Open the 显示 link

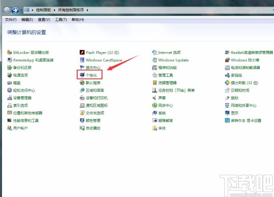pos(234,113)
